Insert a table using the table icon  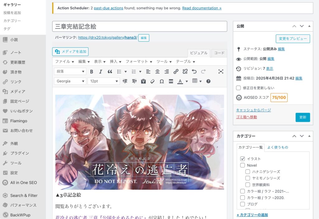[195, 81]
